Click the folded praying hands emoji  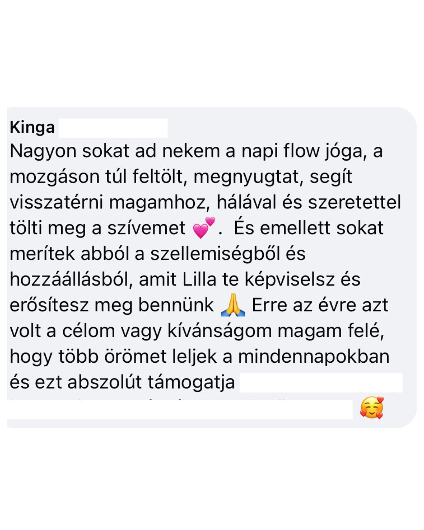click(233, 305)
